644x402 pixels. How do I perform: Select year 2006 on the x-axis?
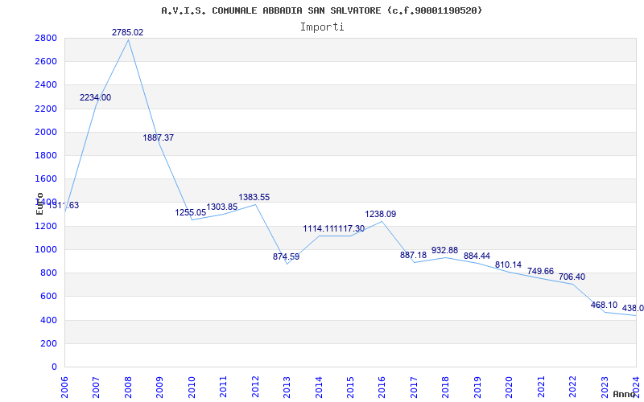[64, 387]
